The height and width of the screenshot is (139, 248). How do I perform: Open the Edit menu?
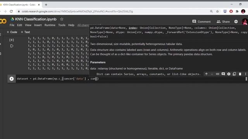[x=20, y=25]
